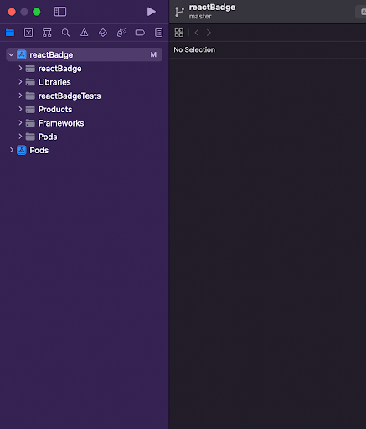Collapse the reactBadge project root
The width and height of the screenshot is (366, 429).
[11, 54]
